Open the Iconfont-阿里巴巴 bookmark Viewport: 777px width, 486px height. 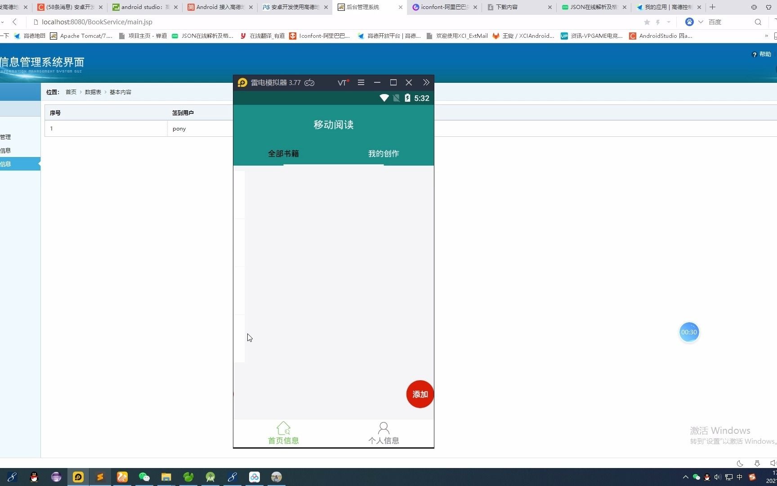[x=320, y=36]
